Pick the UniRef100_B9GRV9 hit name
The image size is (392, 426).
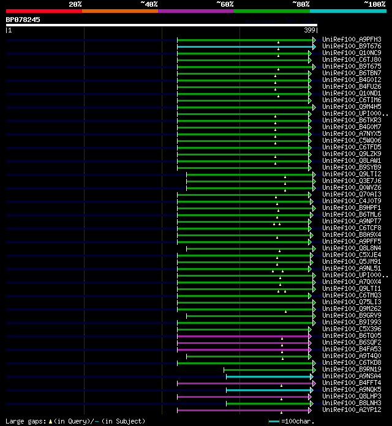coord(352,315)
